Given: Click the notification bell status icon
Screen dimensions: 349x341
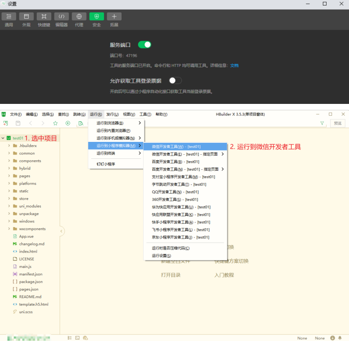Looking at the screenshot, I should [340, 338].
